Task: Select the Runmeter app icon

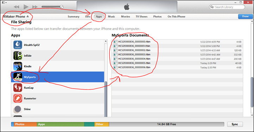Action: click(x=18, y=98)
